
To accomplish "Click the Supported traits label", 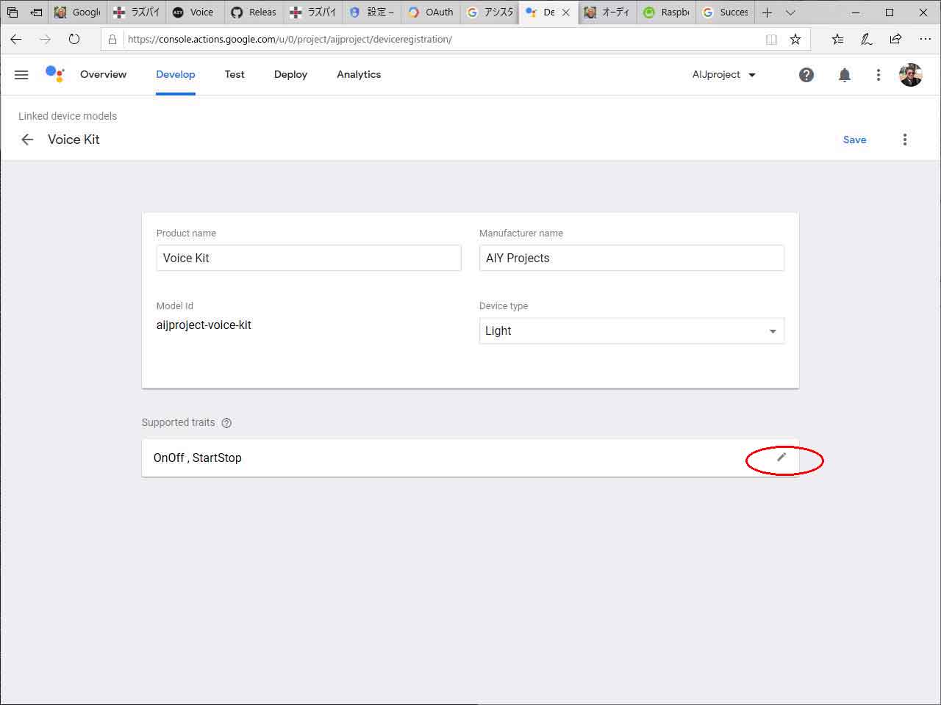I will (x=178, y=422).
